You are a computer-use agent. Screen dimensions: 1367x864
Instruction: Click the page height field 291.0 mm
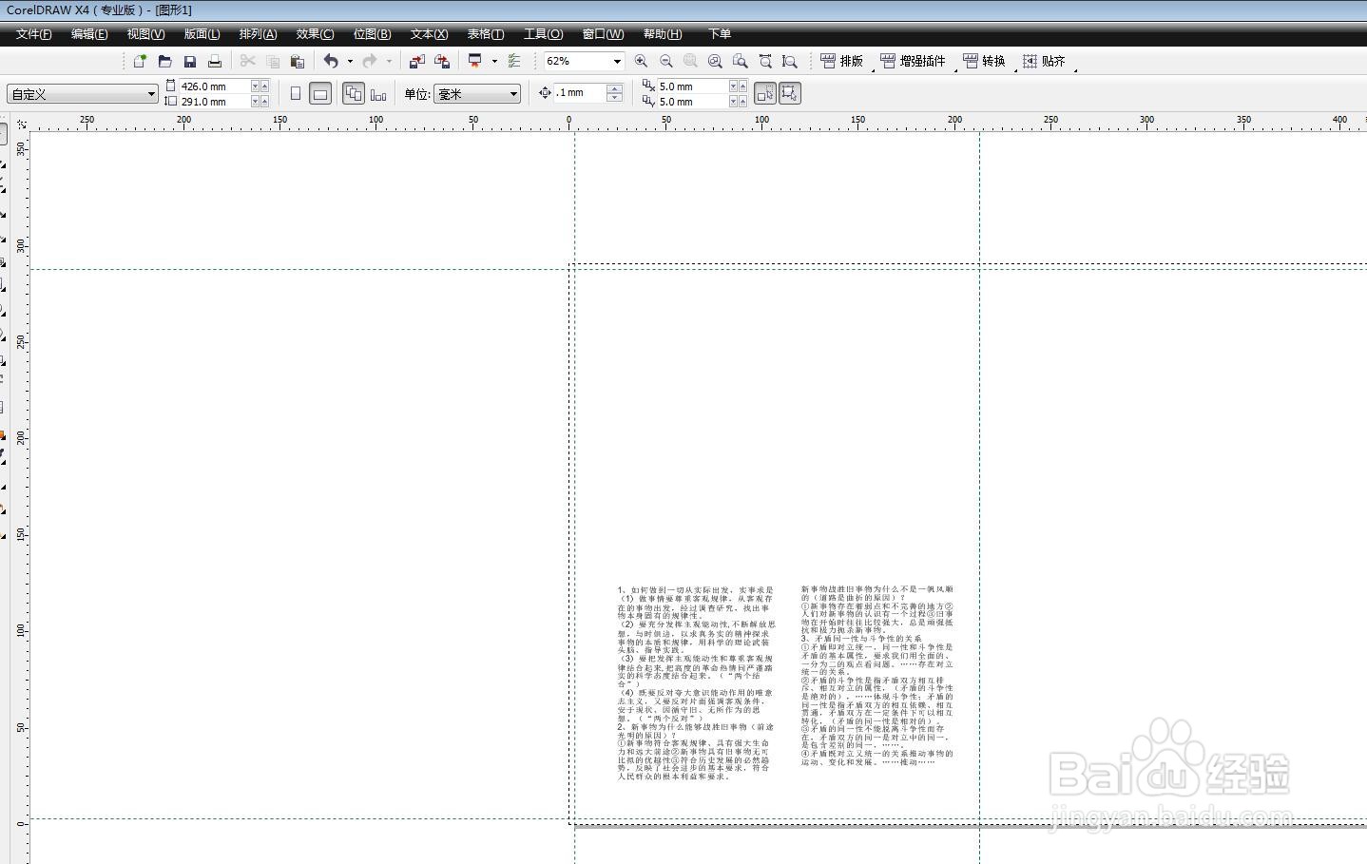click(x=214, y=101)
